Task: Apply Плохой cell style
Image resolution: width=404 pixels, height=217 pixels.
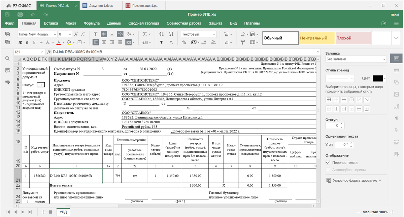Action: click(353, 38)
